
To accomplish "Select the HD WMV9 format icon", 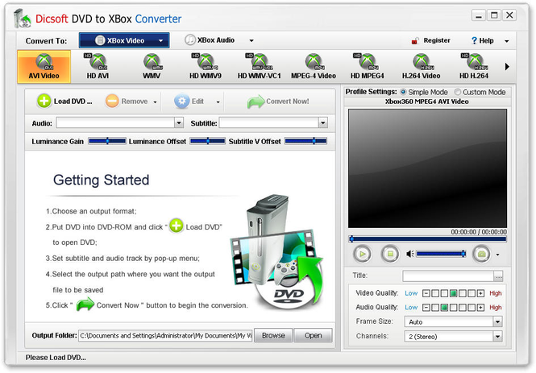I will click(x=205, y=67).
